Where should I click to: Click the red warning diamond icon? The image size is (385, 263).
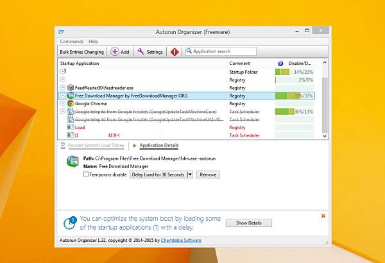point(175,52)
